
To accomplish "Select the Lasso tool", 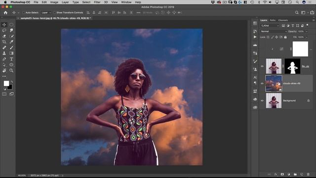I will [4, 30].
